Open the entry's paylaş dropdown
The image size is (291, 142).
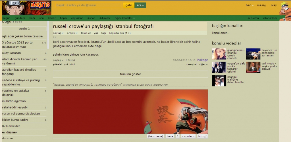(58, 60)
